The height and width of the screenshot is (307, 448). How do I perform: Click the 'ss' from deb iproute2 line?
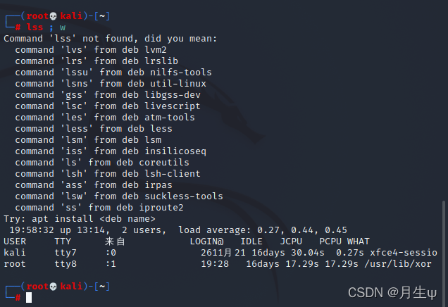(99, 208)
